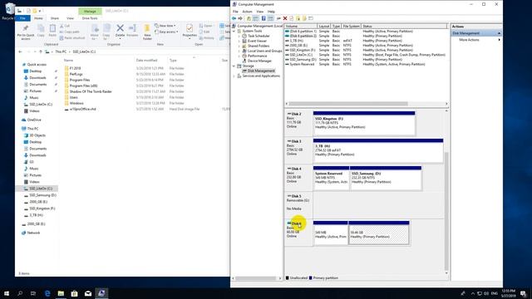Click Windows Start button

[7, 293]
